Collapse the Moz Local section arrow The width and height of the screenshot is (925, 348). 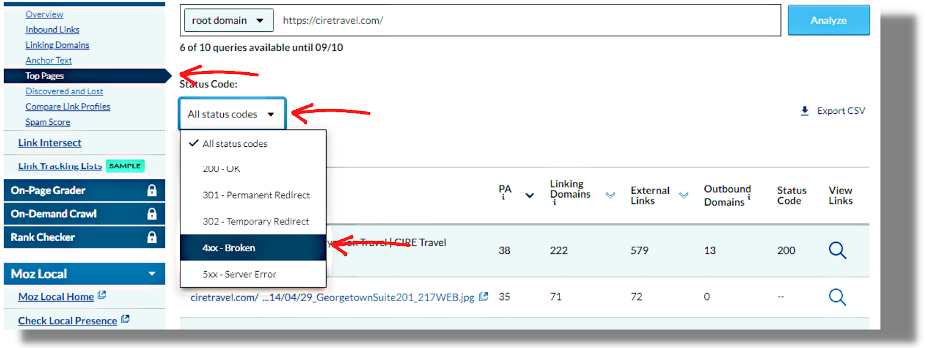click(152, 273)
